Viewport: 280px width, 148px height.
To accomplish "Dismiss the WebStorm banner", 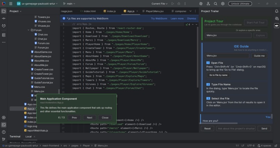I will coord(192,18).
